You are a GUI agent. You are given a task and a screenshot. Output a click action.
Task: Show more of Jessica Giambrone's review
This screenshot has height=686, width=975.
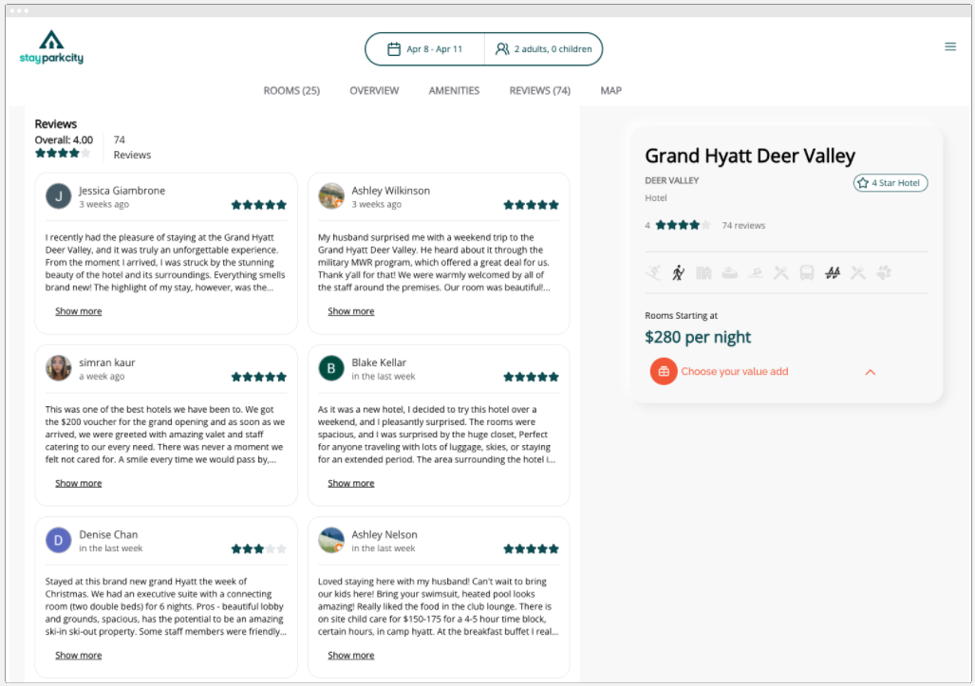tap(79, 311)
